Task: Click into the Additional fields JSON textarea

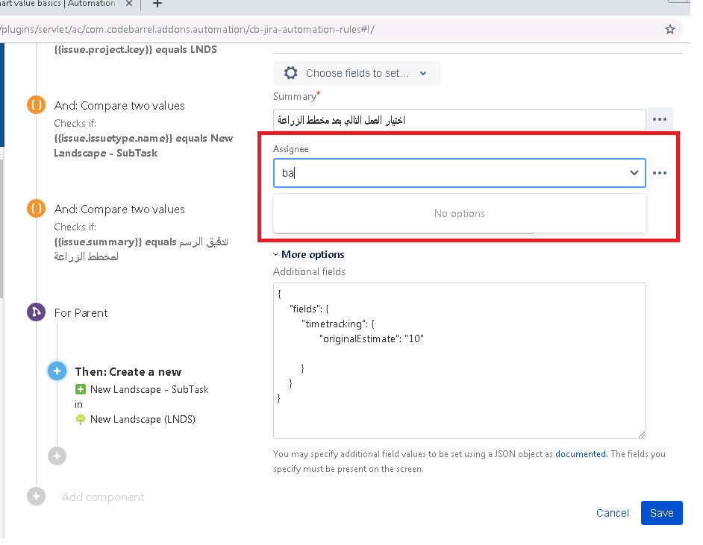Action: pos(459,361)
